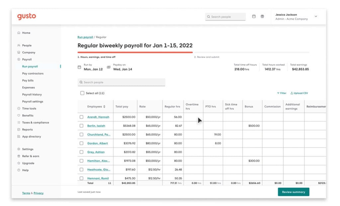
Task: Expand the Payroll section in sidebar
Action: 27,60
